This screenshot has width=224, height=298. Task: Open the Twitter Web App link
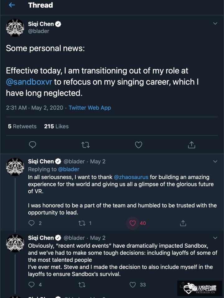pos(90,108)
